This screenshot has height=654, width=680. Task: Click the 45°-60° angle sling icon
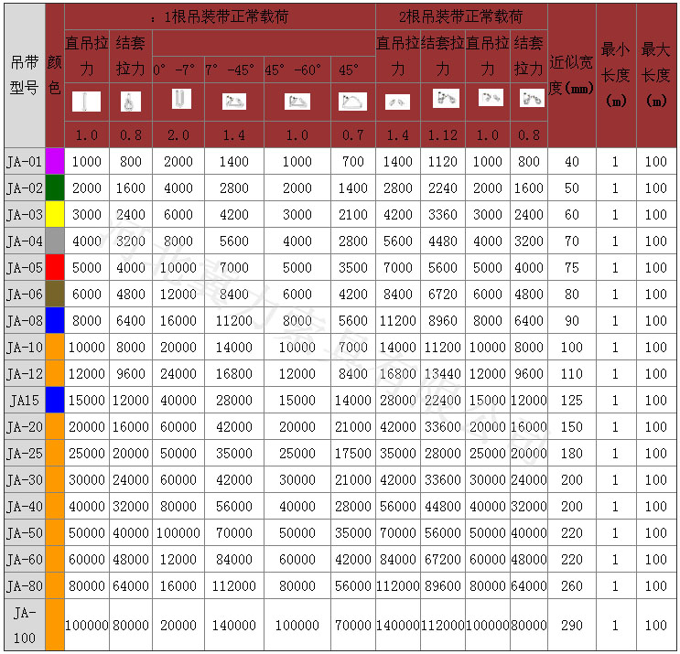[x=297, y=102]
